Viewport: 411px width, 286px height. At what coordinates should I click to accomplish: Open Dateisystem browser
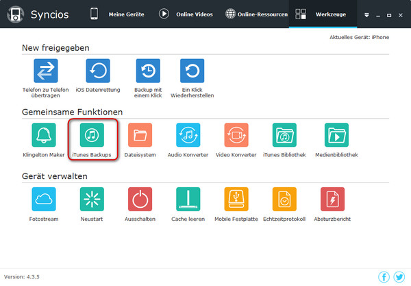point(140,135)
